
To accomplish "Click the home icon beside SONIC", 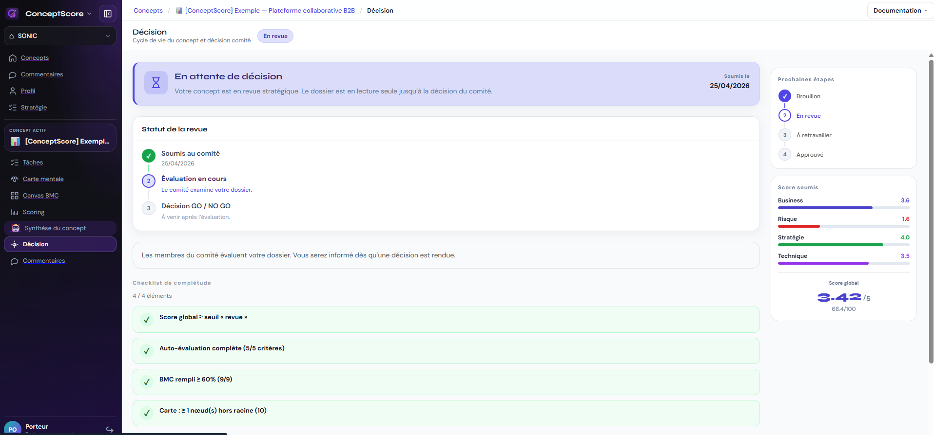I will coord(12,36).
